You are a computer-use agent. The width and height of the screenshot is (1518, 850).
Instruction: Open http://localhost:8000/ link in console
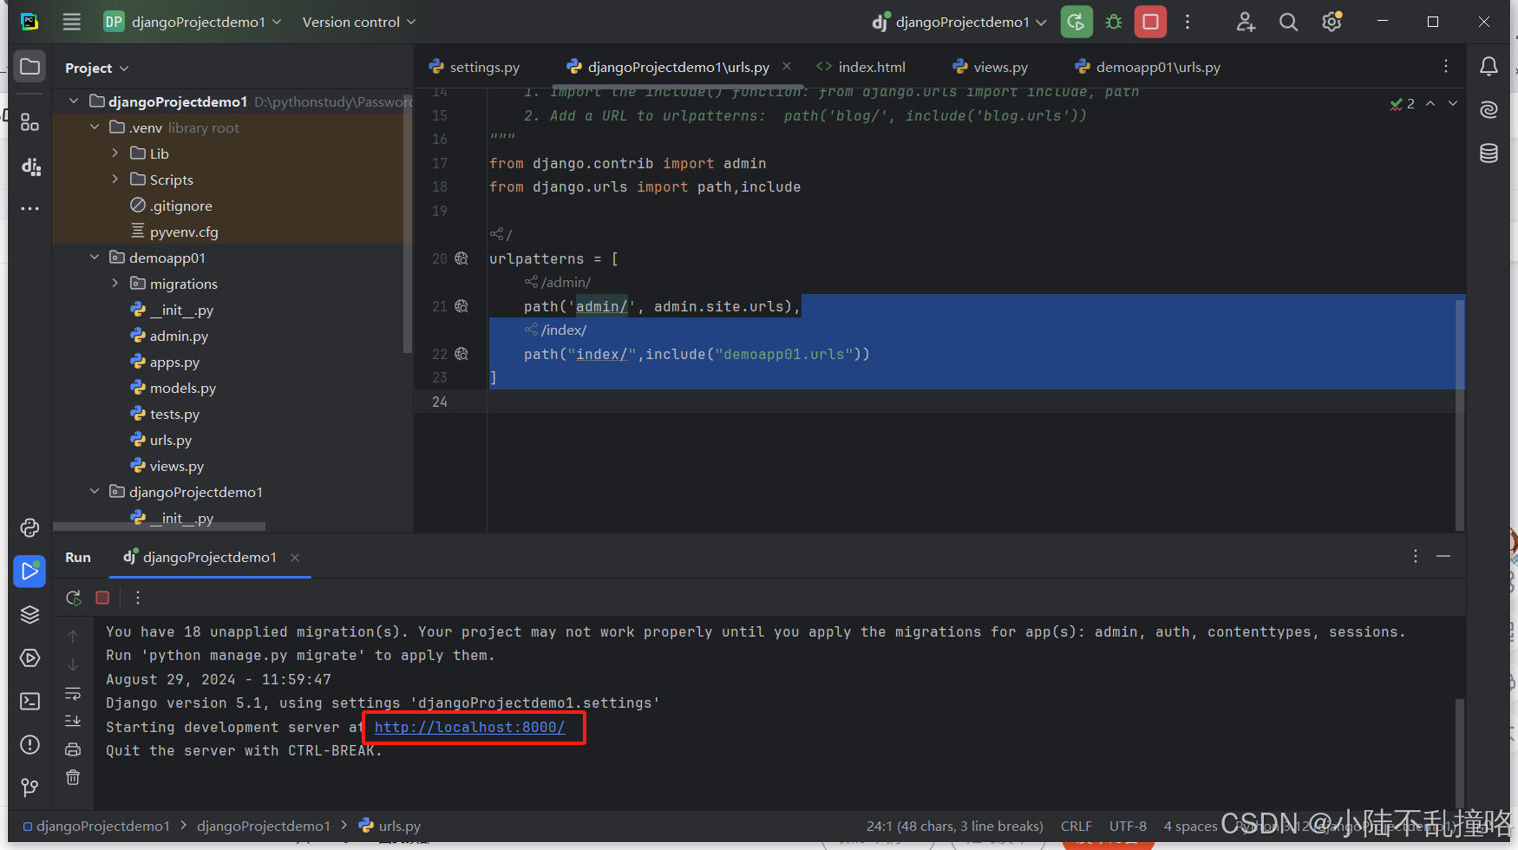click(469, 727)
